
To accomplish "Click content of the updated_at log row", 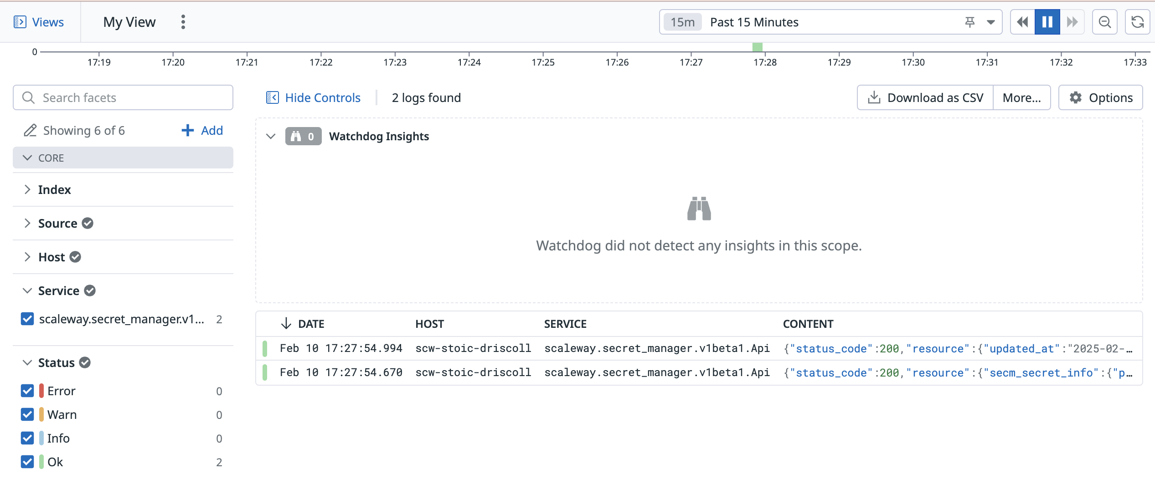I will tap(958, 348).
